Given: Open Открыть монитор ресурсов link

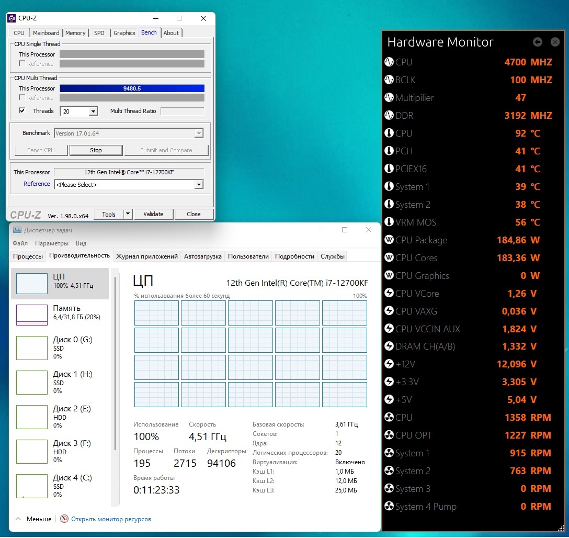Looking at the screenshot, I should pos(111,519).
